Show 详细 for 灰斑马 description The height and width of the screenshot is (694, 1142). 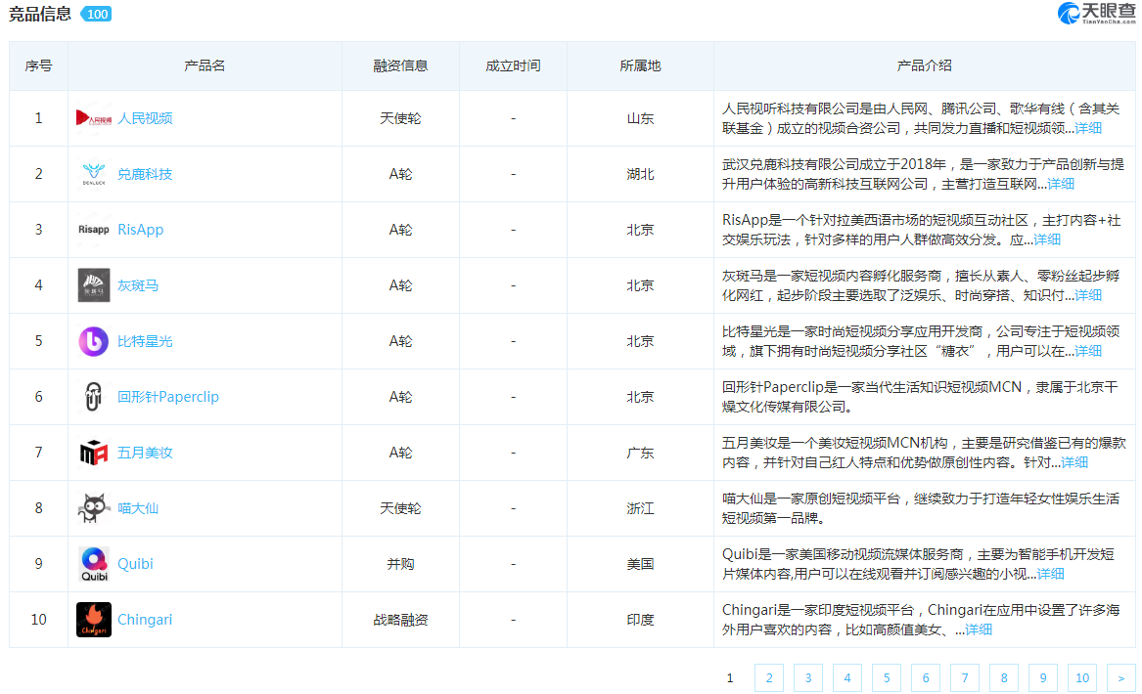coord(1088,295)
